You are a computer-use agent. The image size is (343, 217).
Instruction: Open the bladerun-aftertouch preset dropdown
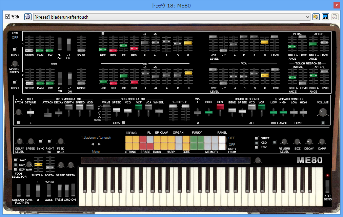(x=172, y=17)
